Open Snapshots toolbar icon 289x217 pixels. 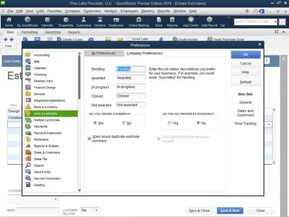[x=66, y=22]
